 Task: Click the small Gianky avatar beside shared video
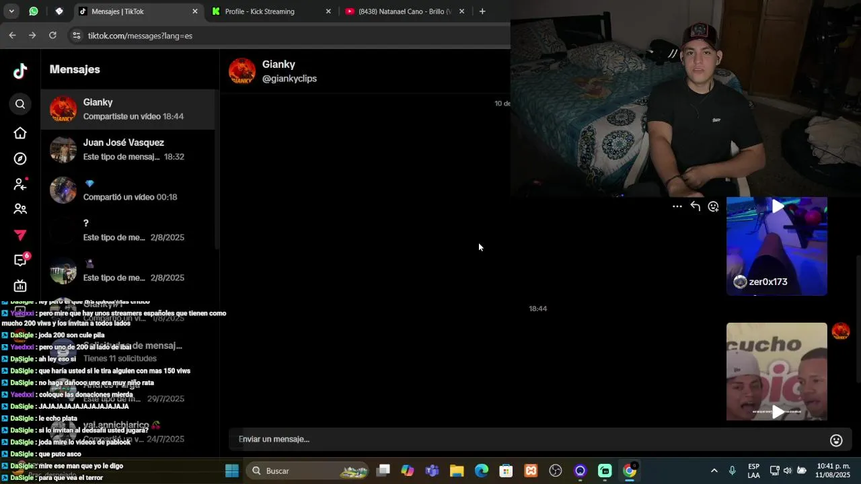tap(841, 331)
